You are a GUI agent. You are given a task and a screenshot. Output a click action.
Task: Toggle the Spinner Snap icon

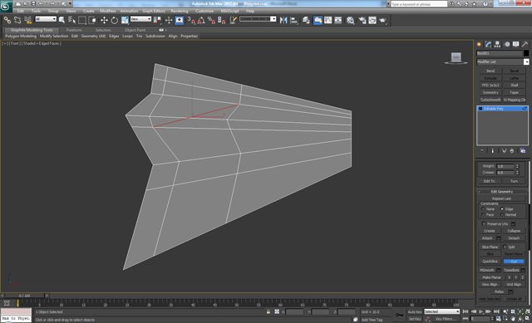point(222,20)
